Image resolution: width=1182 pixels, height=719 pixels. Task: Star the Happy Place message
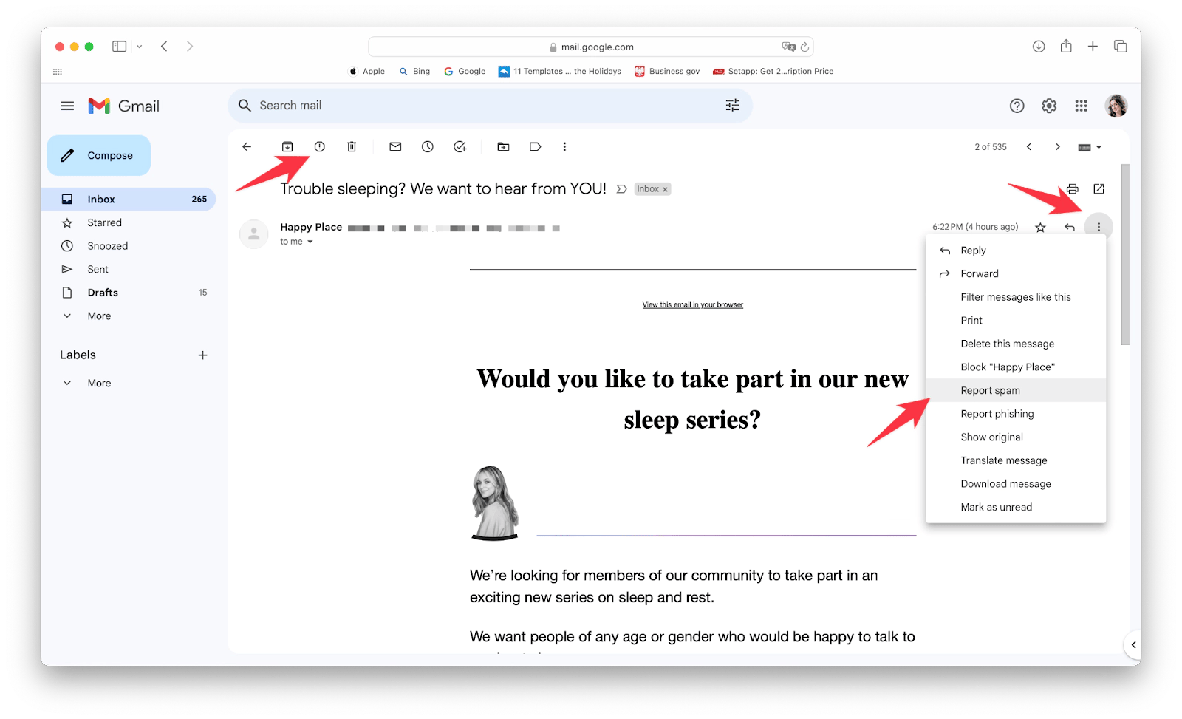click(1041, 228)
